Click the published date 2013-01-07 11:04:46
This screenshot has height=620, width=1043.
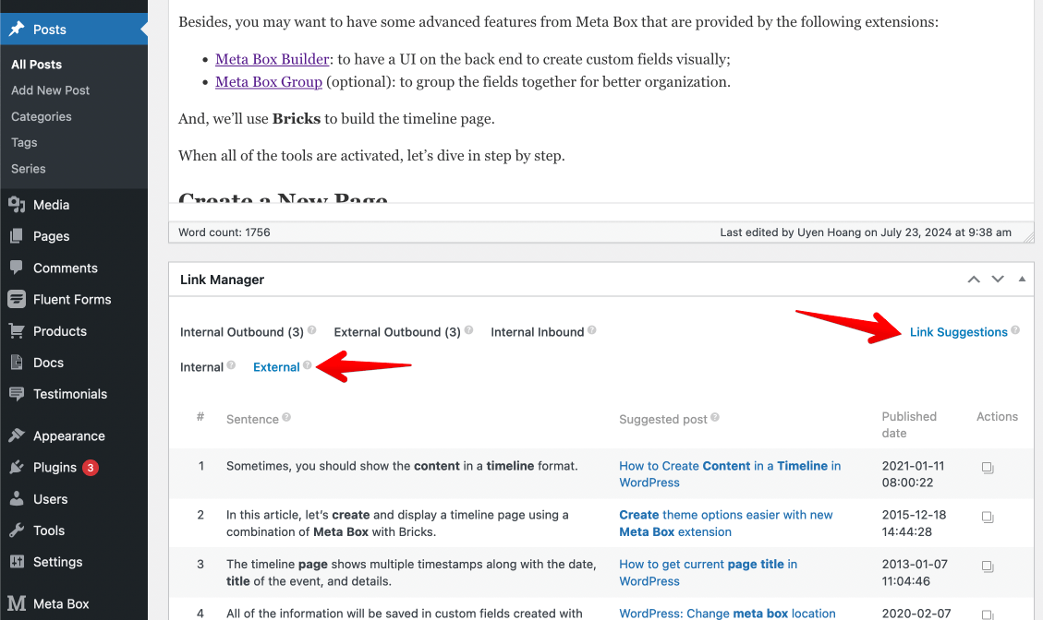(915, 572)
